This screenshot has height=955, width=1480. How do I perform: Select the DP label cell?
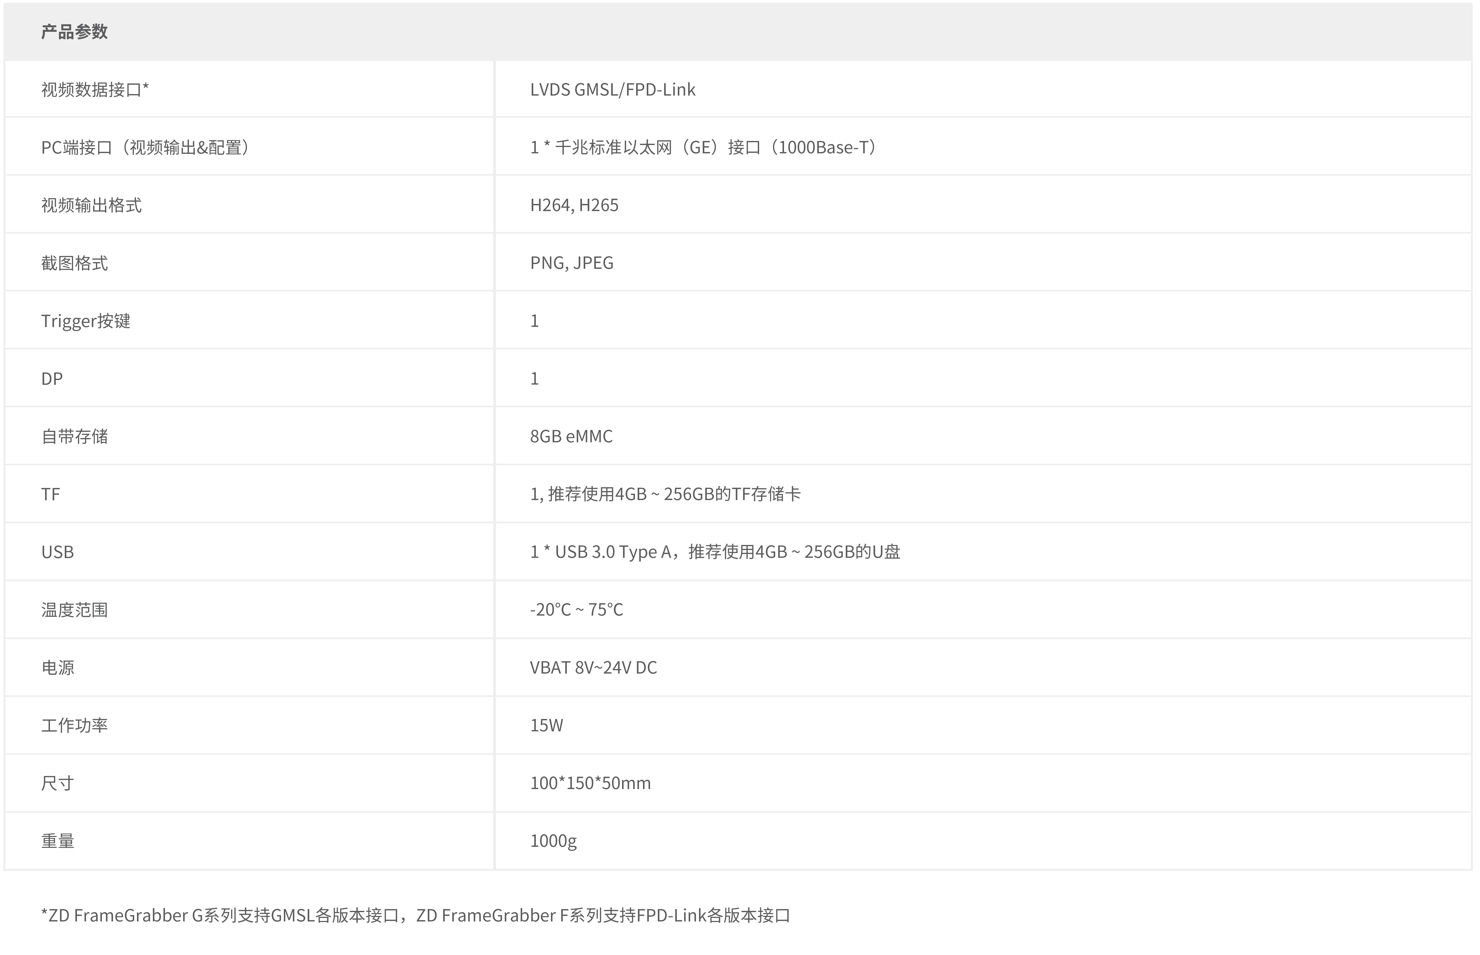[249, 378]
